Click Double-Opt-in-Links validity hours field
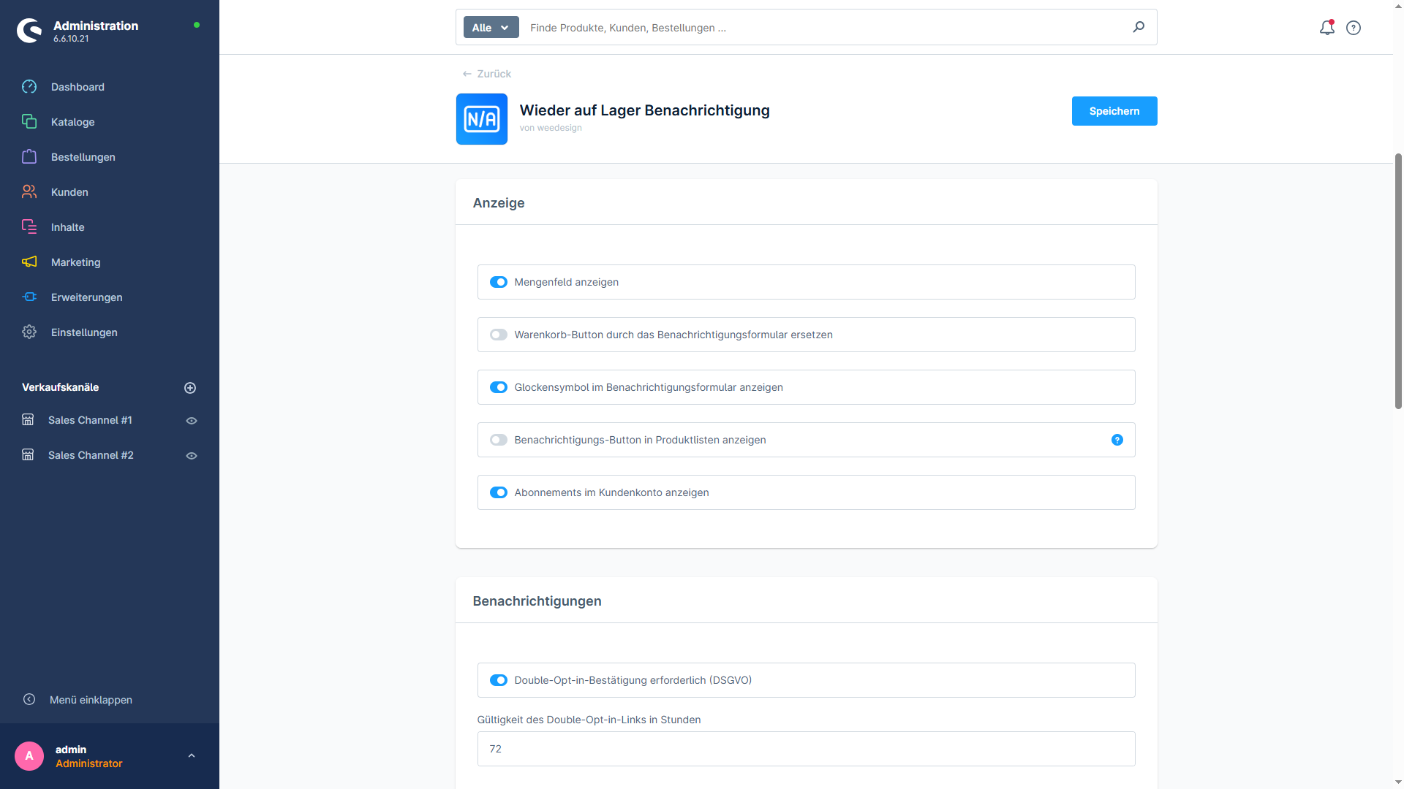The width and height of the screenshot is (1404, 789). pyautogui.click(x=806, y=749)
